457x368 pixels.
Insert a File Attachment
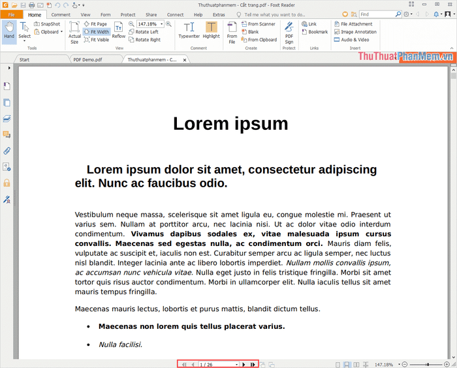pyautogui.click(x=354, y=24)
